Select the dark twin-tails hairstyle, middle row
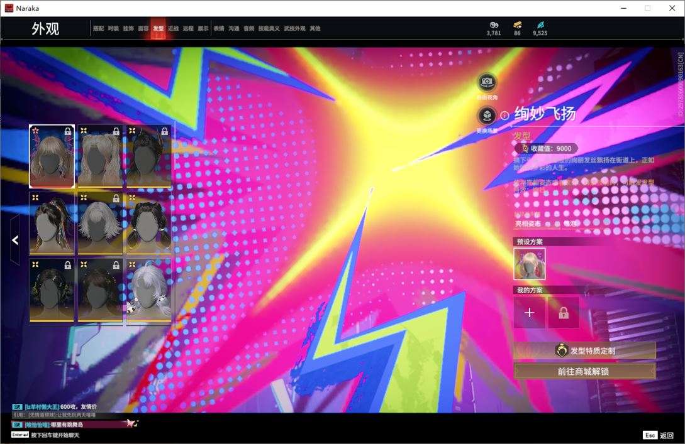The height and width of the screenshot is (444, 685). point(148,223)
